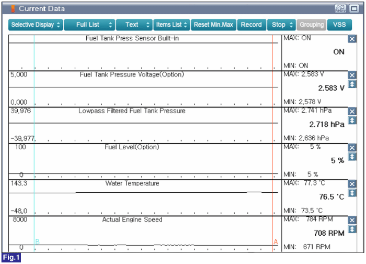Click the MIN: 671 RPM reading
Screen dimensions: 366x264
[307, 247]
